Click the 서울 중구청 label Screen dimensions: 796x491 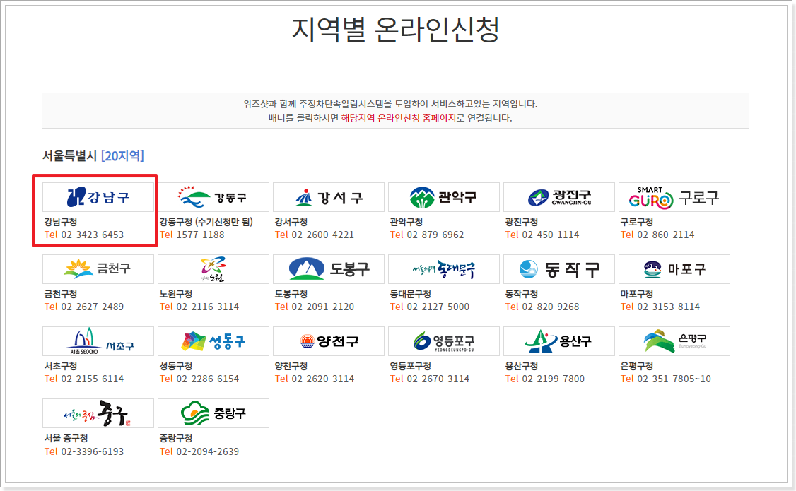66,438
